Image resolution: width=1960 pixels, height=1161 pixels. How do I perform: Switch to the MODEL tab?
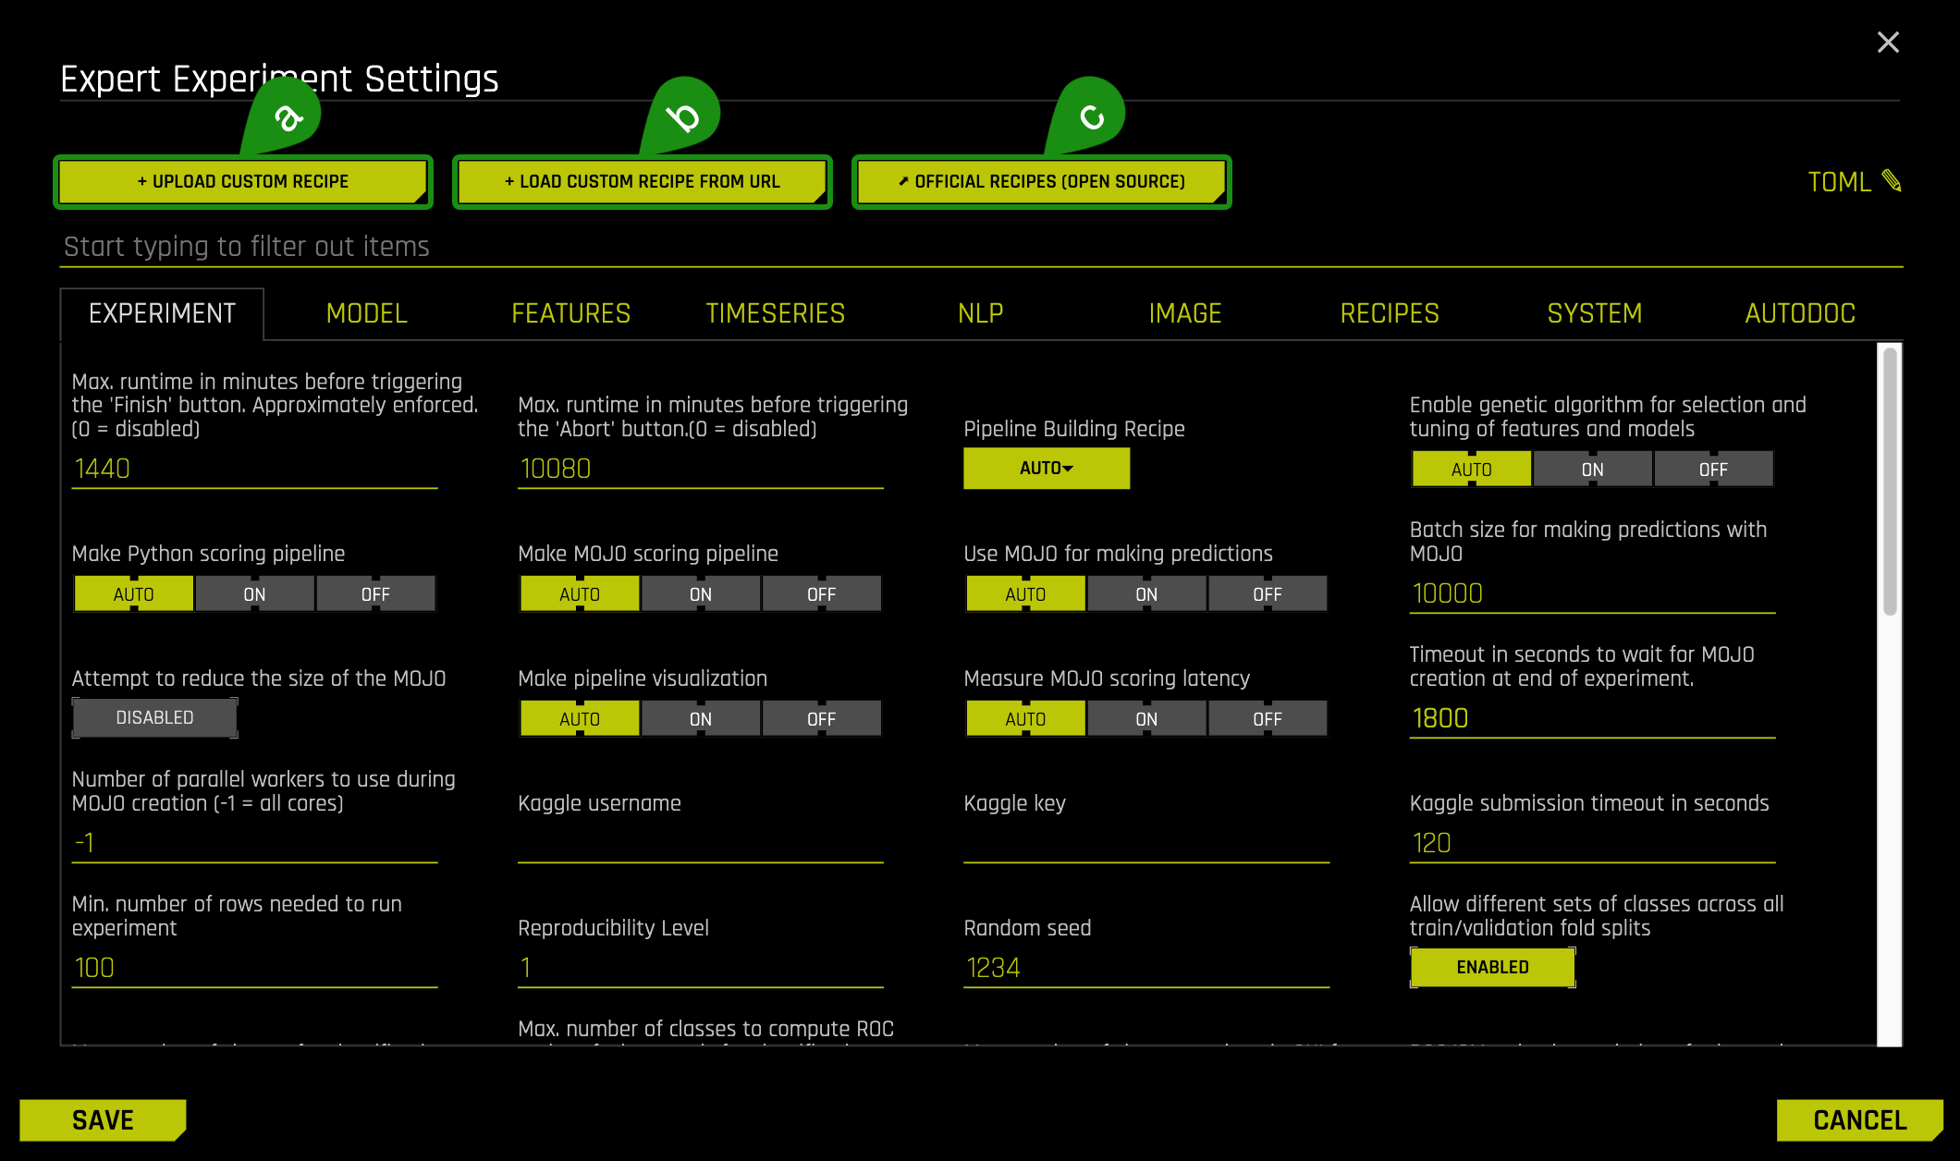[366, 311]
